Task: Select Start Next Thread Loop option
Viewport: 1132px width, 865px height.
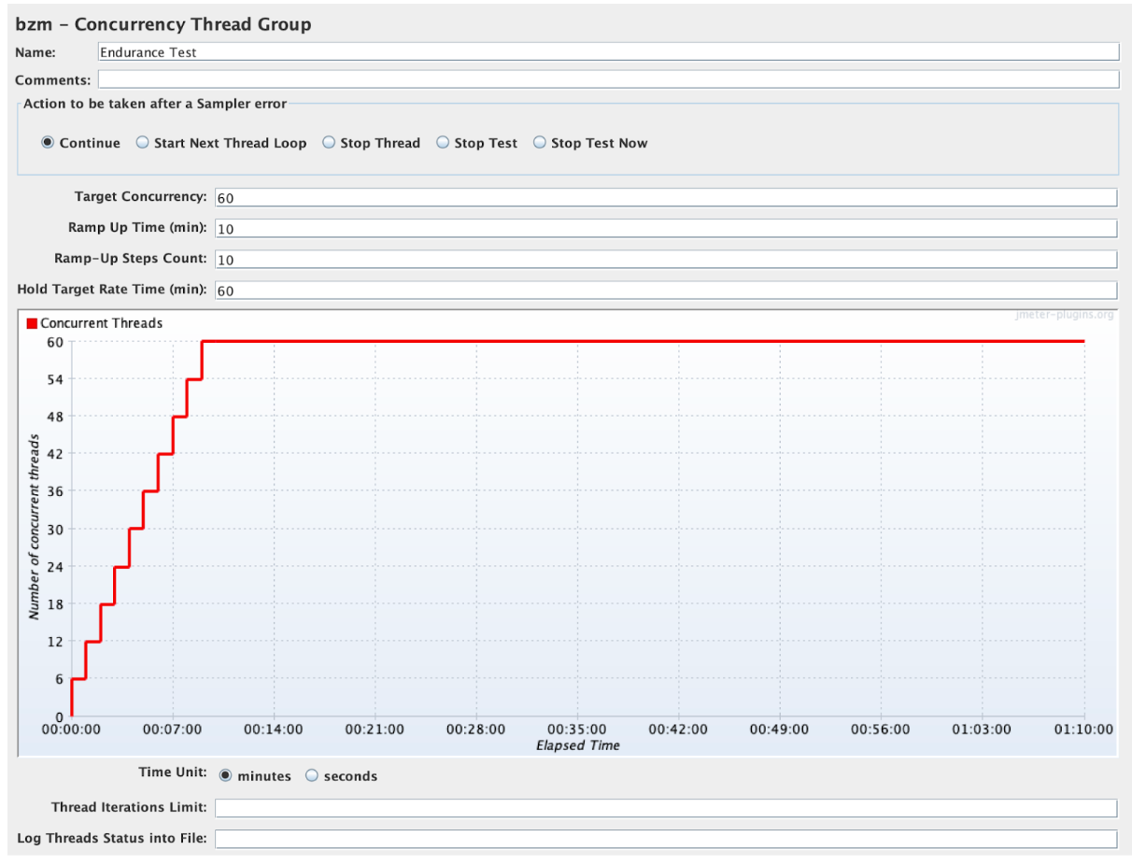Action: click(x=143, y=143)
